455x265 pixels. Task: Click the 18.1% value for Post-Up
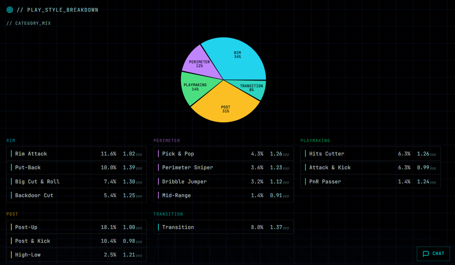pyautogui.click(x=108, y=227)
